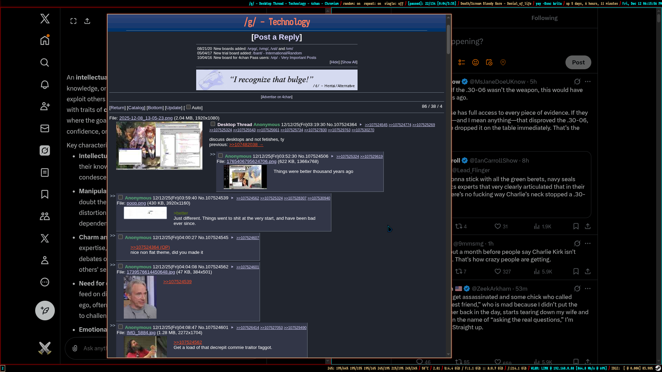Click the Notifications bell icon
This screenshot has width=662, height=372.
click(x=45, y=84)
